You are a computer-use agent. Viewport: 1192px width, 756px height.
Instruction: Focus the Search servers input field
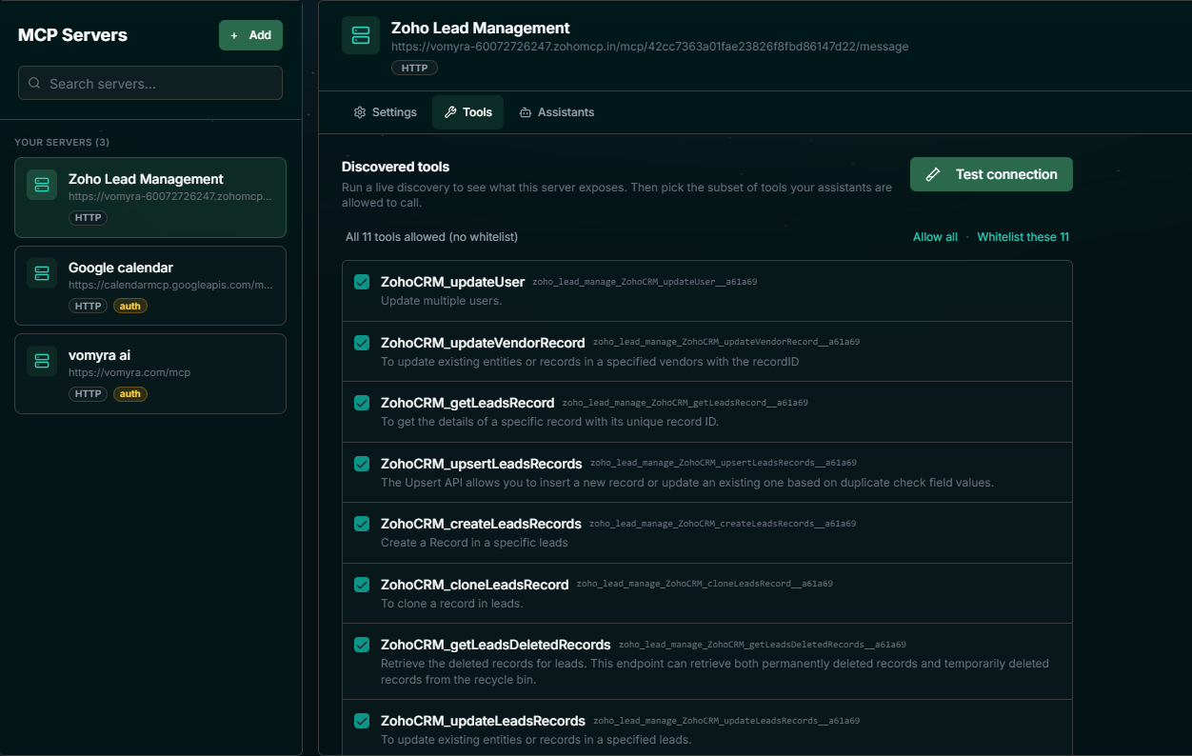150,83
